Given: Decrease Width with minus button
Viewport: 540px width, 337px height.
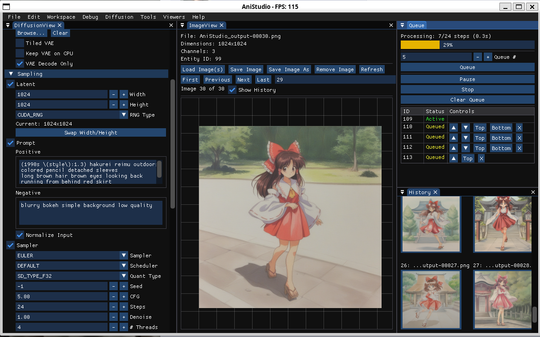Looking at the screenshot, I should click(x=114, y=94).
